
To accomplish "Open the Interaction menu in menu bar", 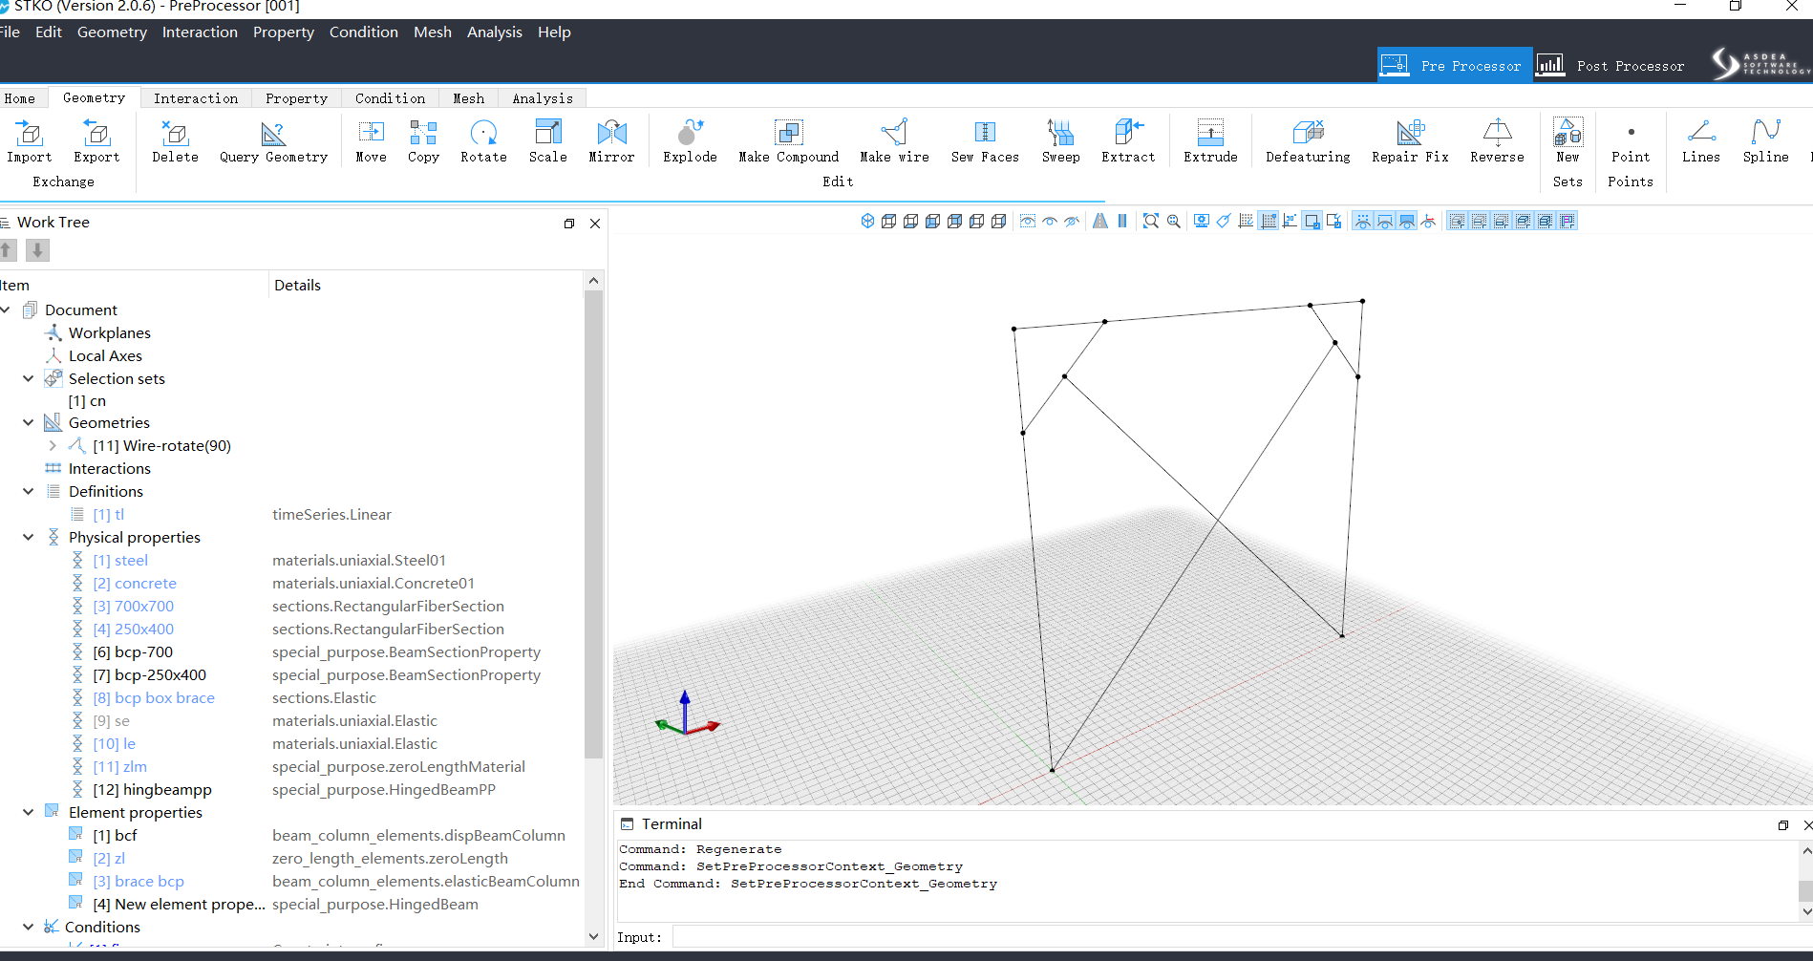I will coord(200,32).
